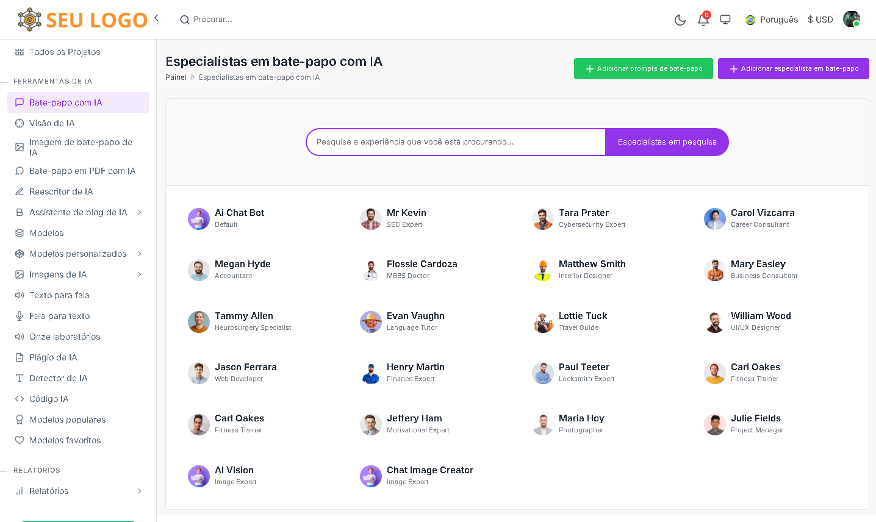Click Adicionar especialista em bate-papo button

793,69
